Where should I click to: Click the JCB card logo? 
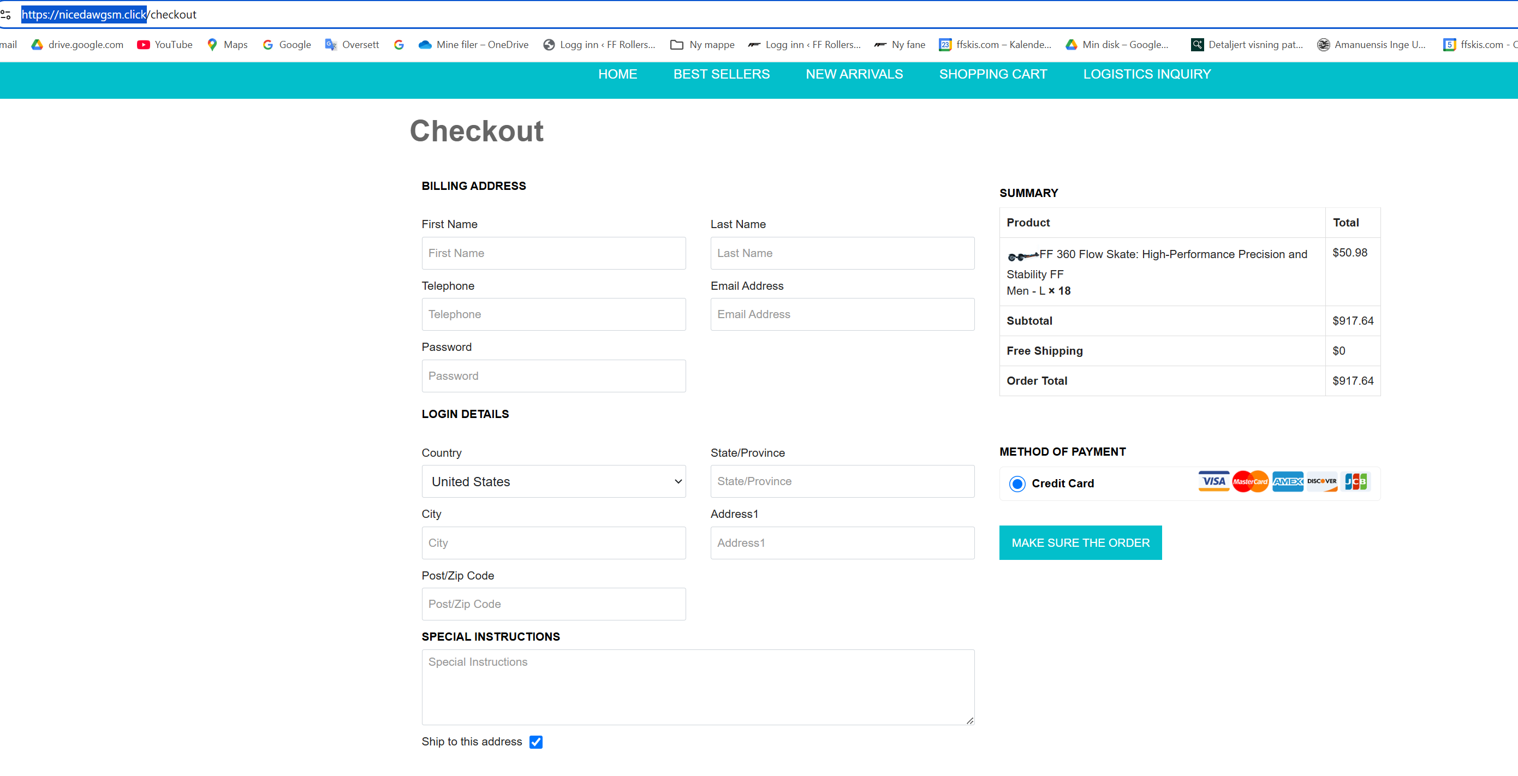click(x=1355, y=481)
